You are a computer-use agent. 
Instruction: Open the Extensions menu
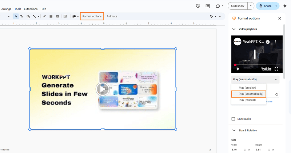coord(31,9)
